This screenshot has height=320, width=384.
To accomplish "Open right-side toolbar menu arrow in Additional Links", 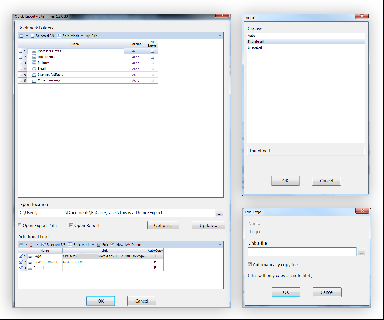I will click(x=220, y=245).
